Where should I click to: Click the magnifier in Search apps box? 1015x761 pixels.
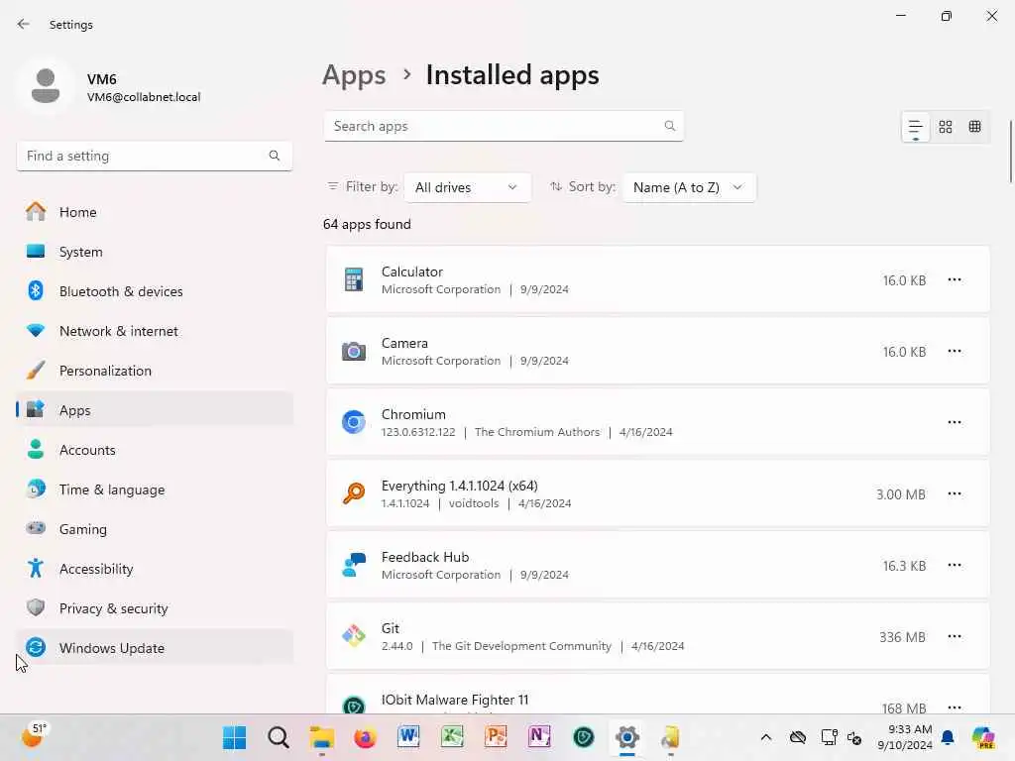pos(669,126)
